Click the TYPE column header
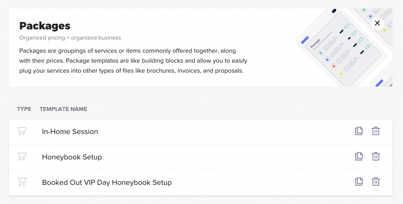Image resolution: width=403 pixels, height=204 pixels. [x=24, y=109]
